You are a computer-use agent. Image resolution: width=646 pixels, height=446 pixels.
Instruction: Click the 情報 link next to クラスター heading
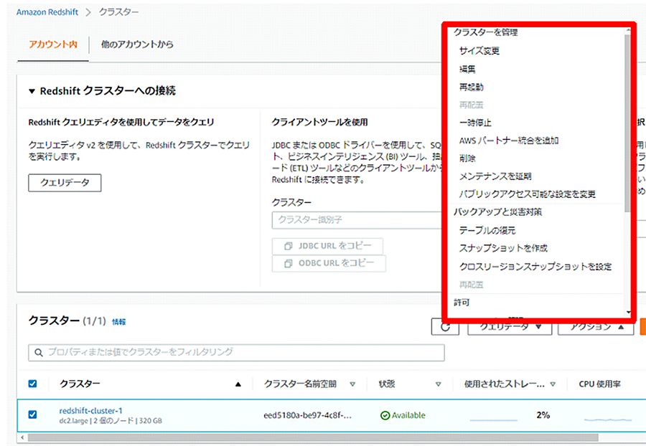pos(119,322)
